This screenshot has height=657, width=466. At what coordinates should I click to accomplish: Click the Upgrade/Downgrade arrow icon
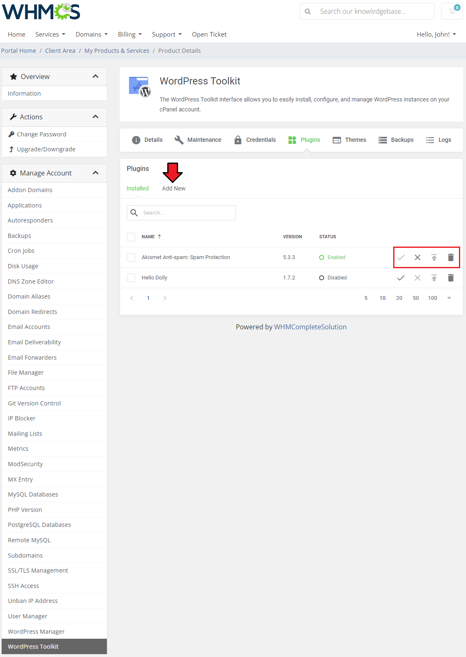pos(11,149)
